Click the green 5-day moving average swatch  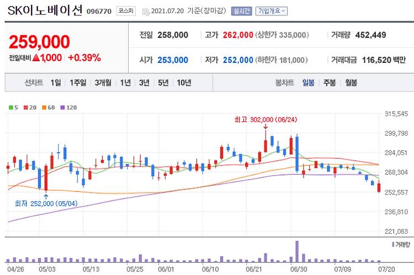(x=11, y=107)
